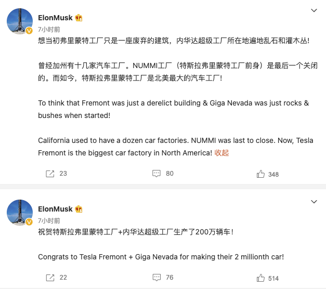Click the repost icon with 23 shares

point(50,174)
